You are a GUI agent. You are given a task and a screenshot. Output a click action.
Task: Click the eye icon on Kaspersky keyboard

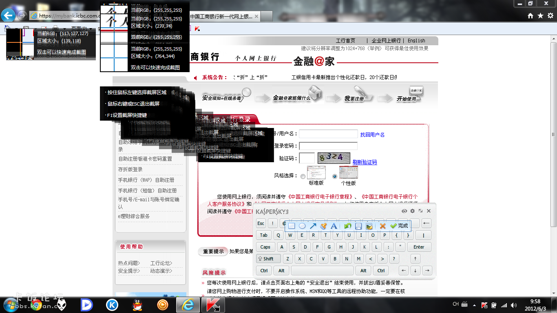click(x=404, y=211)
